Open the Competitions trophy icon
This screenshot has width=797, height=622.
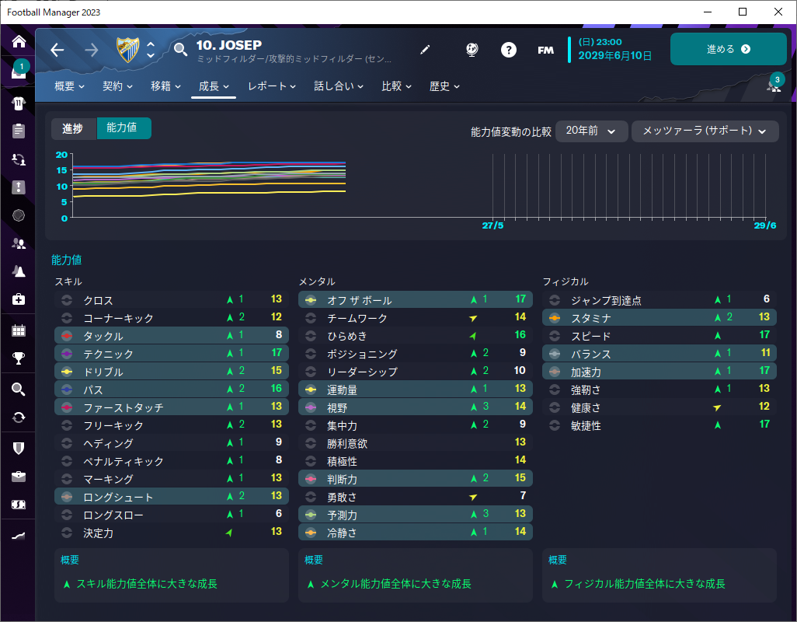point(19,358)
